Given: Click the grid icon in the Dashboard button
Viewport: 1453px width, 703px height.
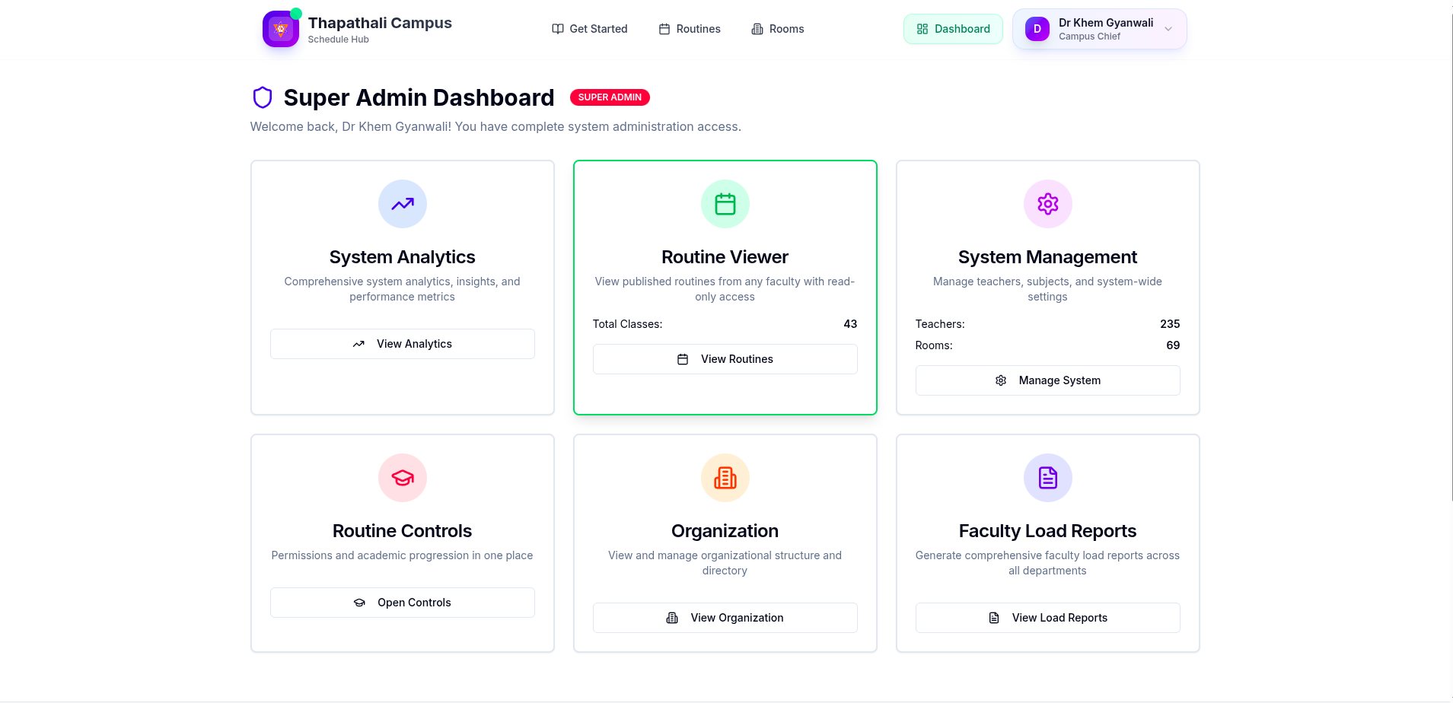Looking at the screenshot, I should (x=922, y=29).
